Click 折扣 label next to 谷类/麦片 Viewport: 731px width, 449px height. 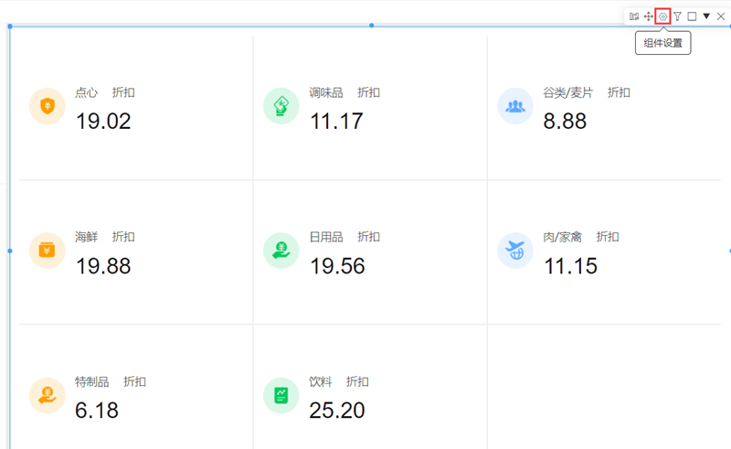[619, 92]
